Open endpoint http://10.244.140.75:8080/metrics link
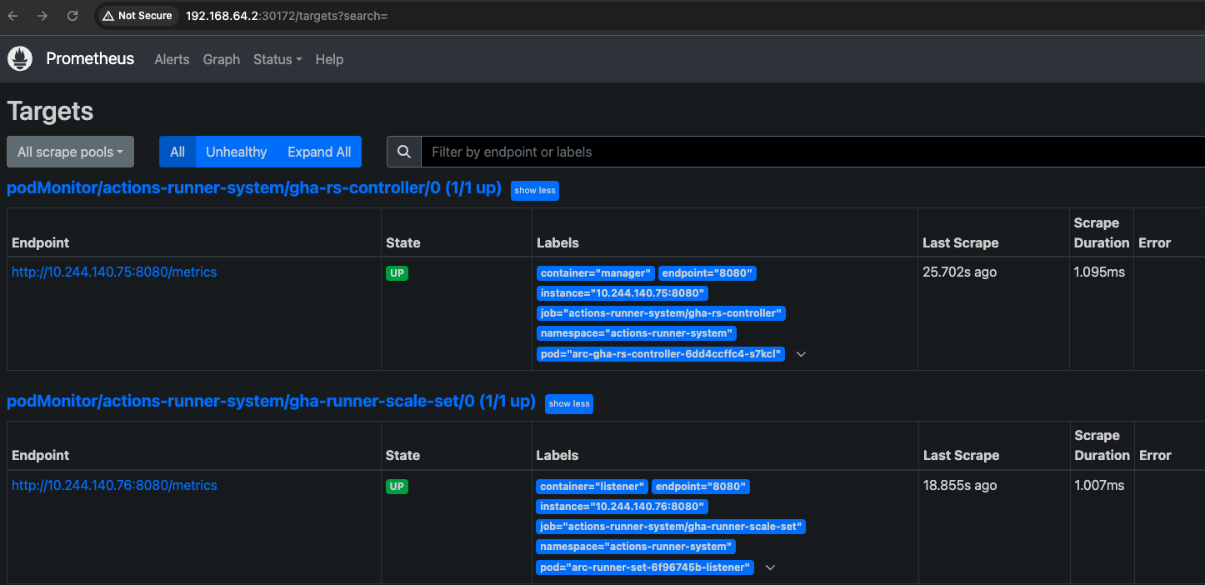 (114, 272)
